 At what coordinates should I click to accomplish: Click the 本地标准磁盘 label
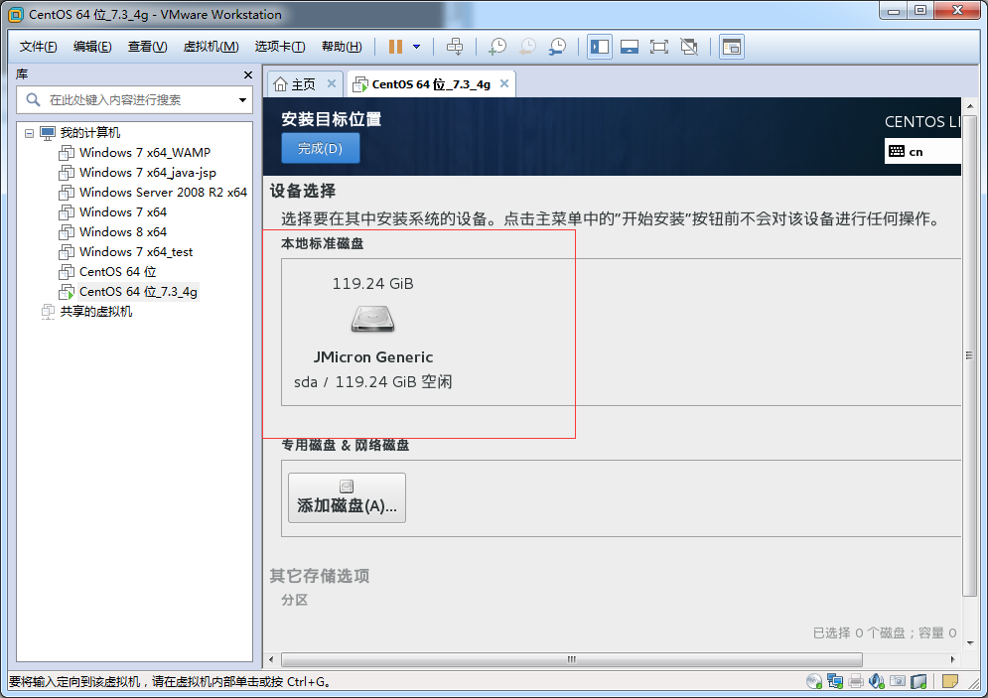323,243
